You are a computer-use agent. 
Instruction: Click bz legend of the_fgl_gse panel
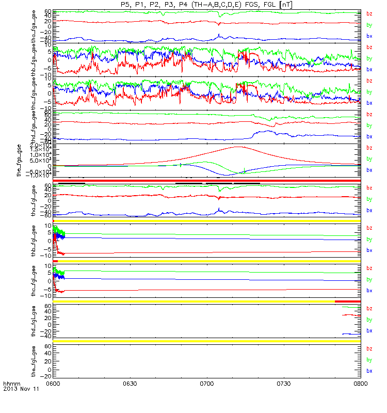tap(369, 349)
